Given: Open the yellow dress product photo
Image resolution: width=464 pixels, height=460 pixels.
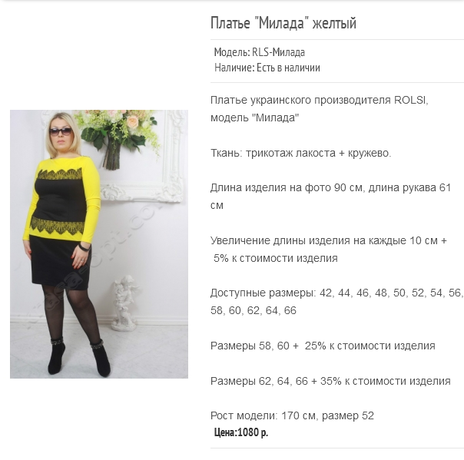Looking at the screenshot, I should [99, 244].
